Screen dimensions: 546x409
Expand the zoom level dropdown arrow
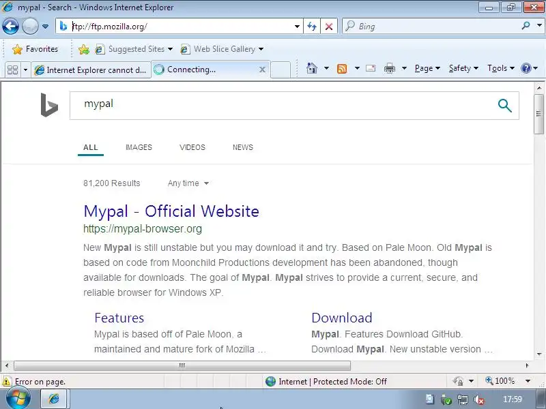pos(528,381)
